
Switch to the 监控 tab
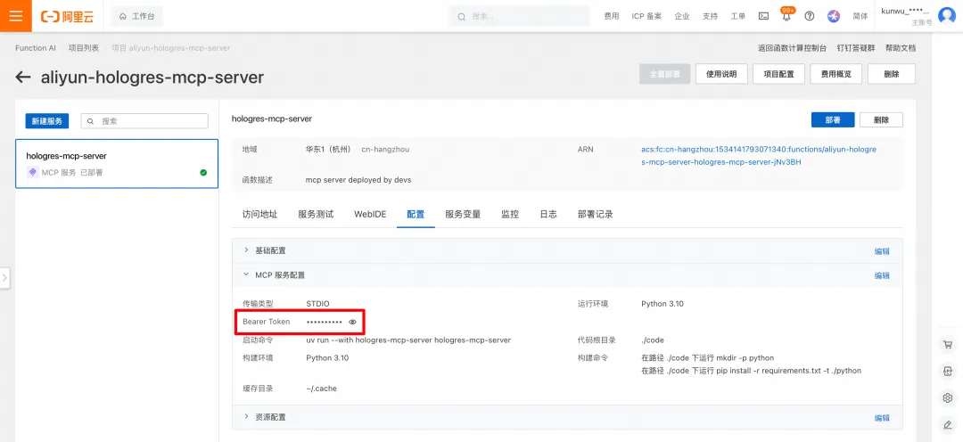pos(510,214)
